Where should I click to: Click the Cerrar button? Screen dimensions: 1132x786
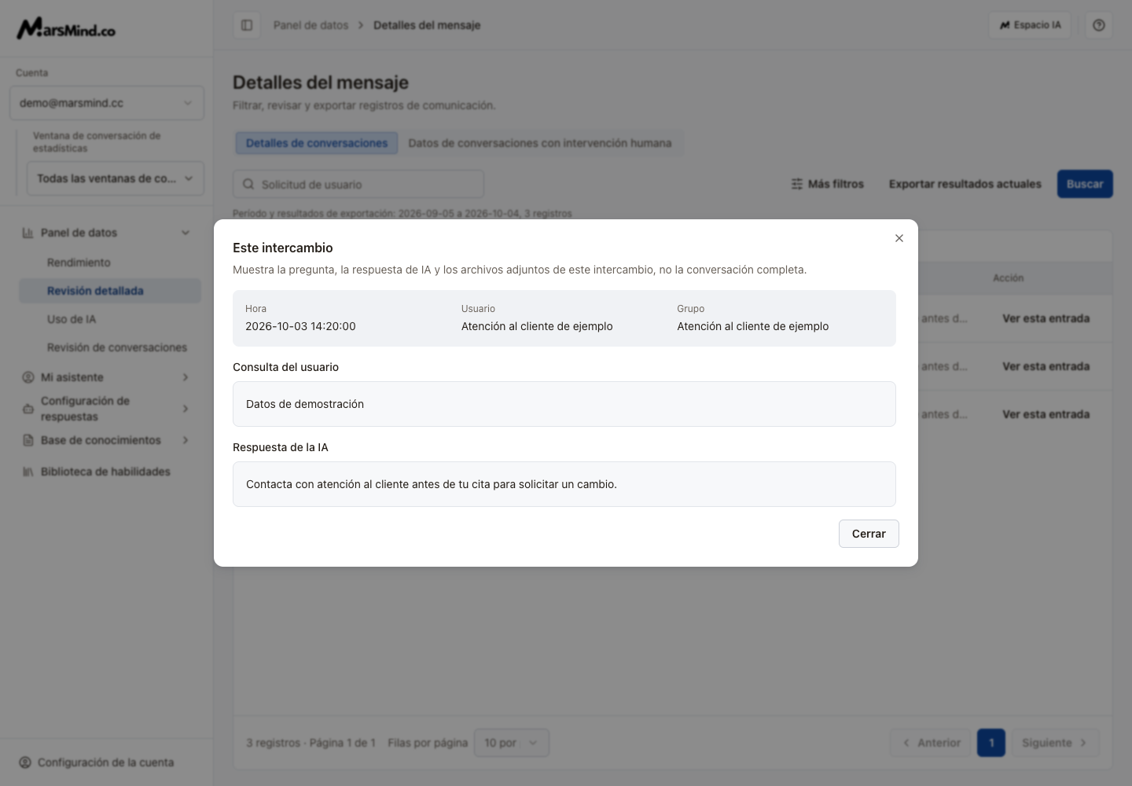(869, 534)
